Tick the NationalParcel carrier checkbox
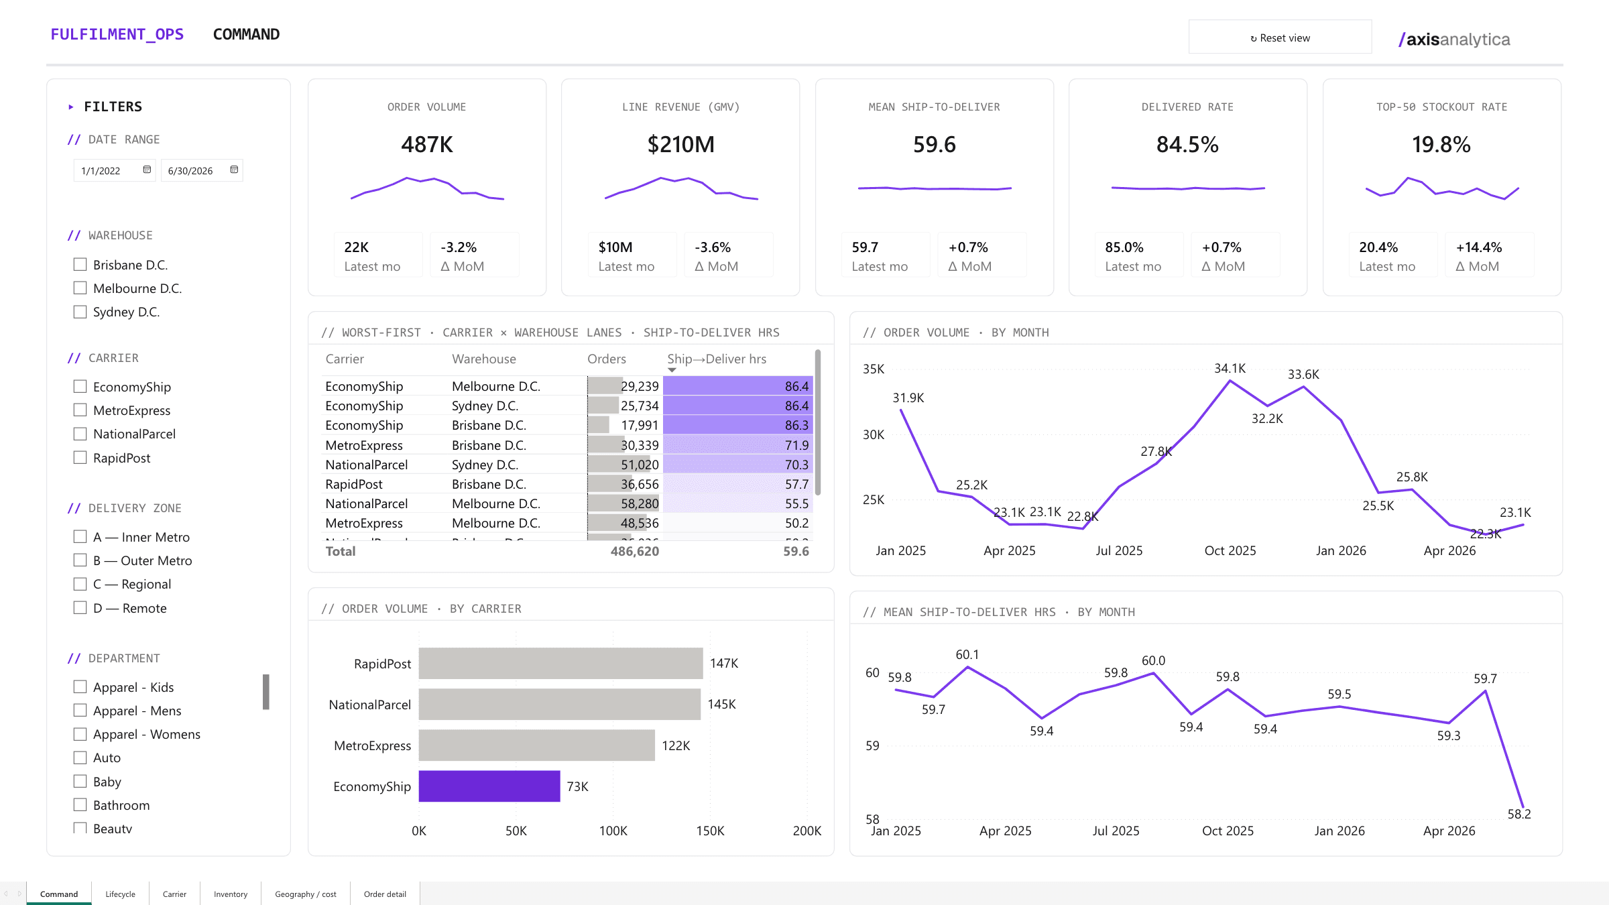Screen dimensions: 1609x905 (80, 434)
